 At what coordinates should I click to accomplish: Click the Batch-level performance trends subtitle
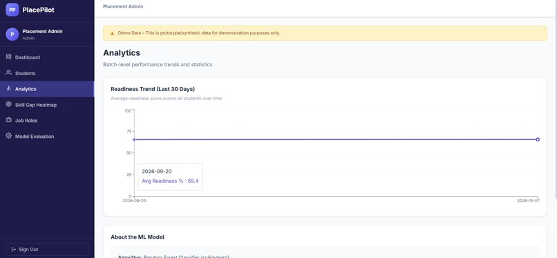(158, 65)
